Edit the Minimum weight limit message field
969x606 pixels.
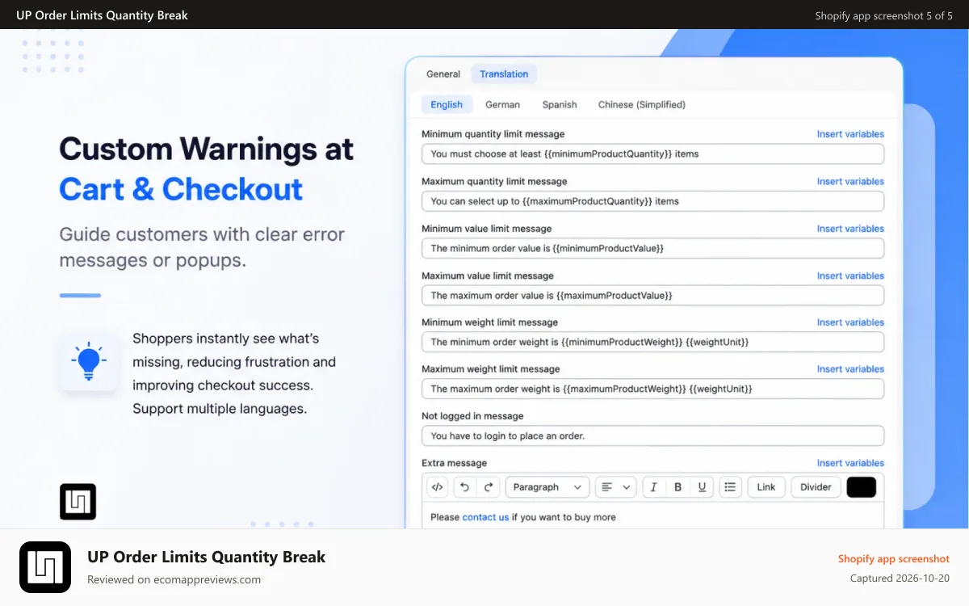click(652, 342)
